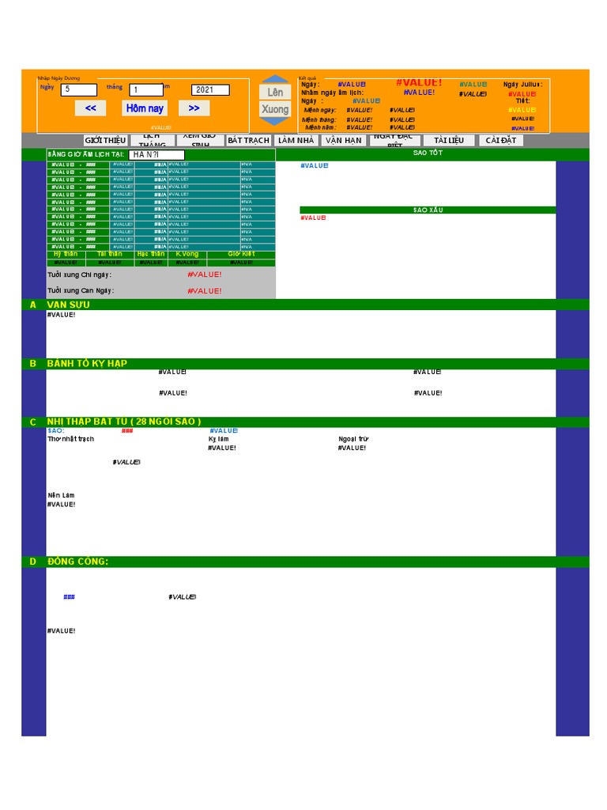The image size is (607, 810).
Task: Click the Tài thần column label
Action: coord(110,254)
